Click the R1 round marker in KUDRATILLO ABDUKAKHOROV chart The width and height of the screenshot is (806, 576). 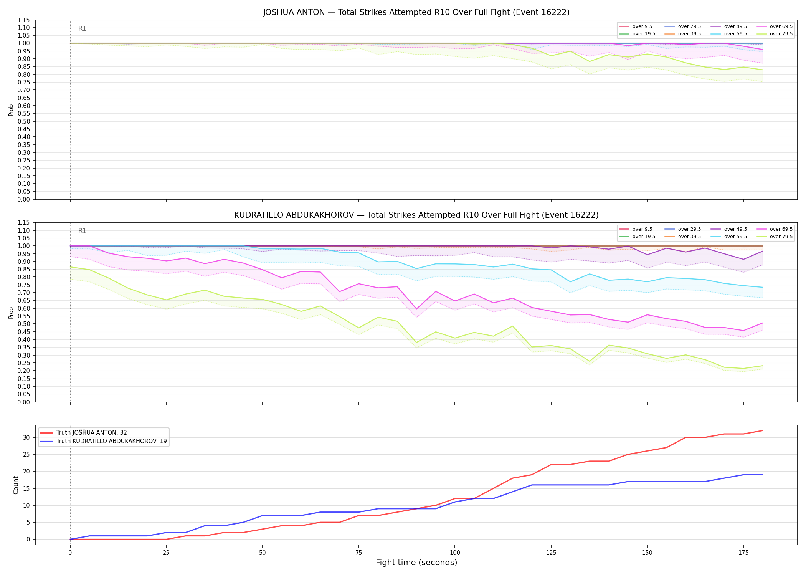pyautogui.click(x=82, y=231)
